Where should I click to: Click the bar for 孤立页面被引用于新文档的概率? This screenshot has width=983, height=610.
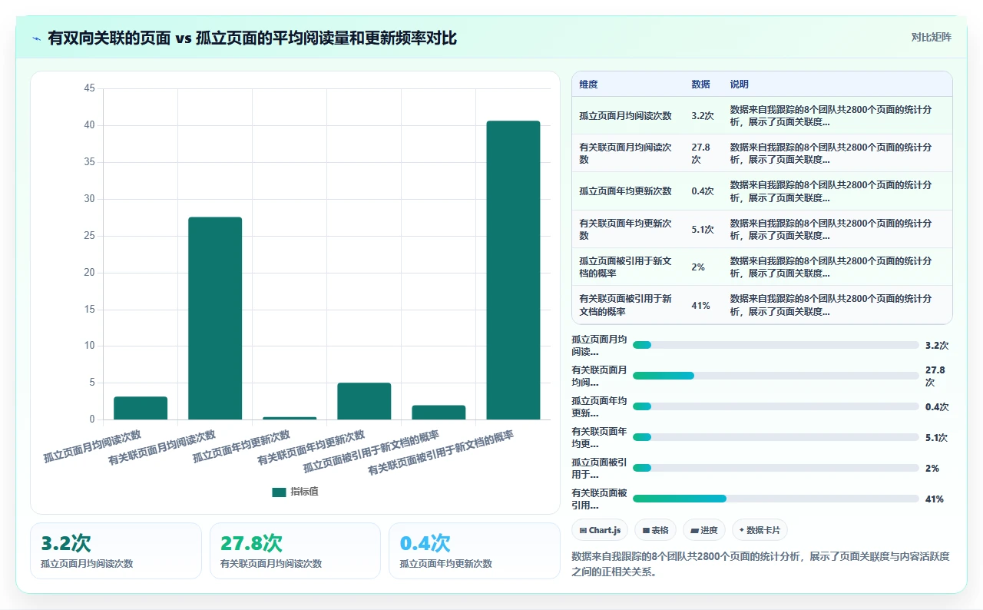coord(439,413)
